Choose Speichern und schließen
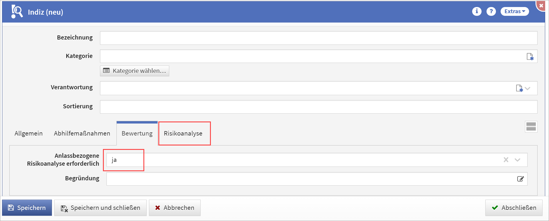The image size is (549, 221). point(100,208)
